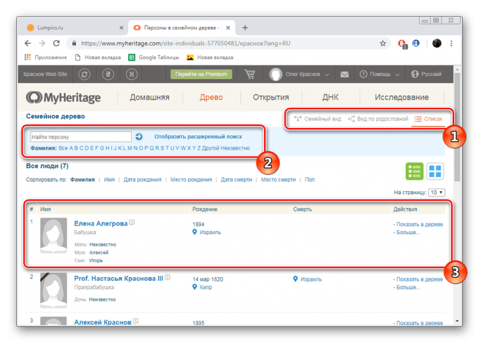The height and width of the screenshot is (343, 479).
Task: Select blue grid layout icon
Action: click(435, 171)
